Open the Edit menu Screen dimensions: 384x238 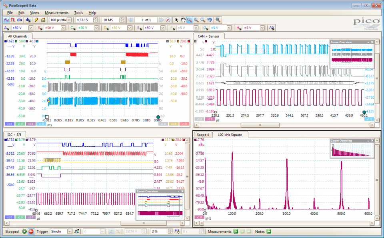click(21, 12)
